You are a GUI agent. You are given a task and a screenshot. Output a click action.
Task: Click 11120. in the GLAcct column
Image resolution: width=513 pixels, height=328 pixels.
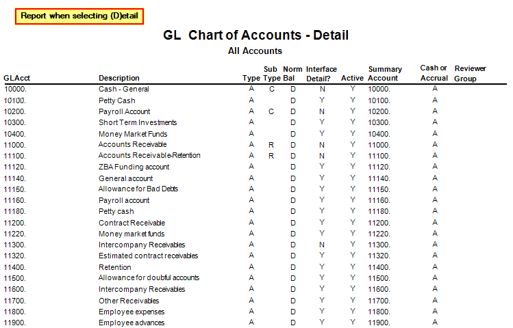click(x=14, y=167)
